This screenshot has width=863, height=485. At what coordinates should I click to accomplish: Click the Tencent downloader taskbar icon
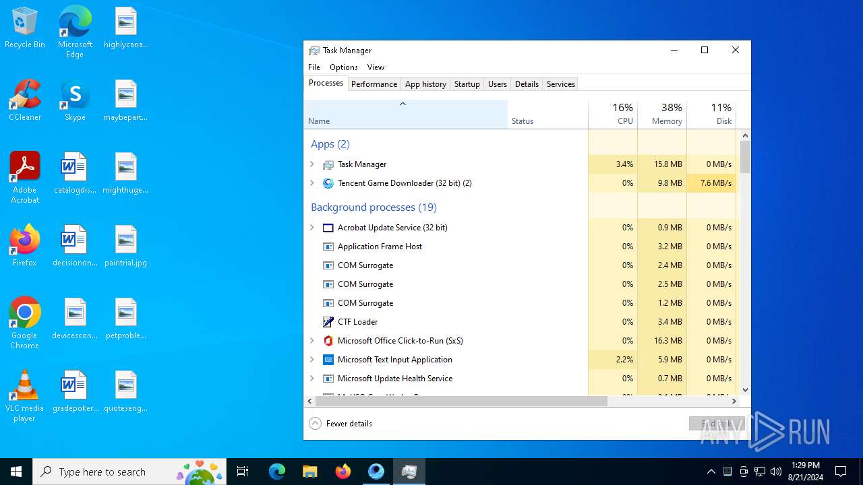(376, 472)
